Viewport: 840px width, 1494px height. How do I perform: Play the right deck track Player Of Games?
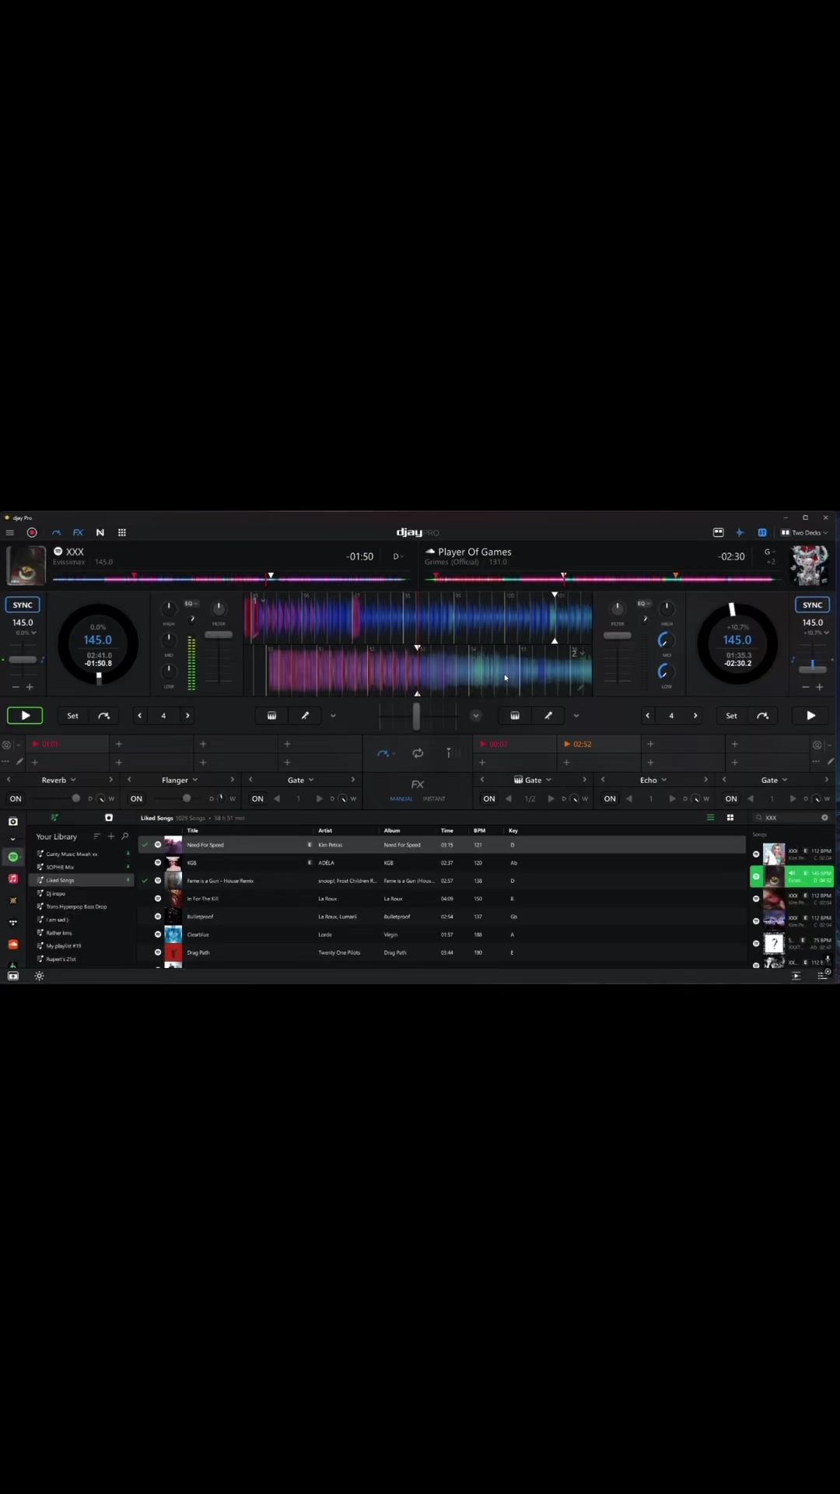pos(811,716)
